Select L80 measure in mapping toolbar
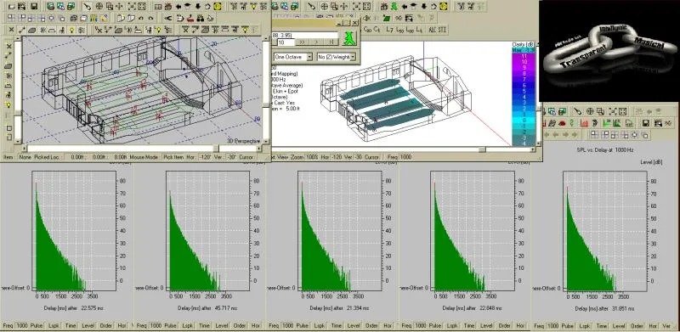The image size is (680, 332). pos(410,30)
